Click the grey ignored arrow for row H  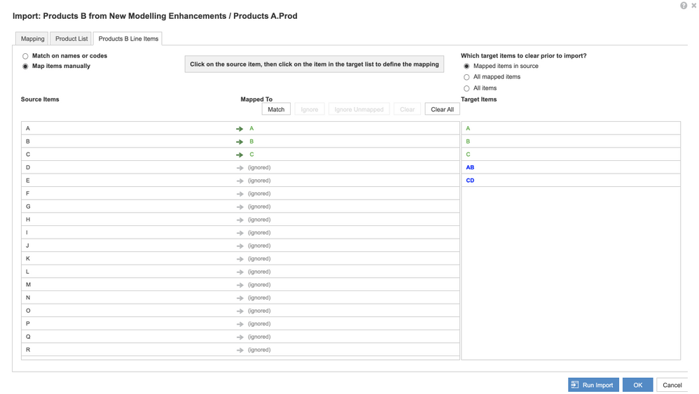(240, 220)
